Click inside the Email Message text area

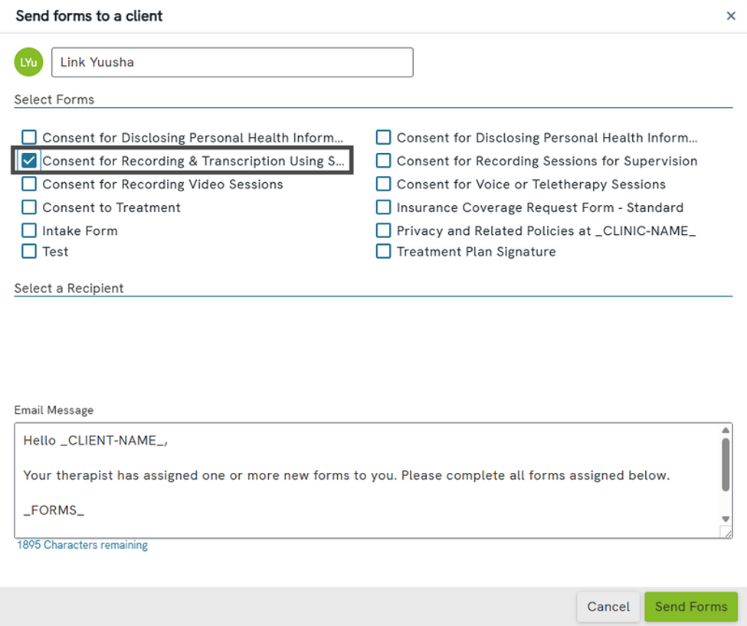(x=367, y=481)
